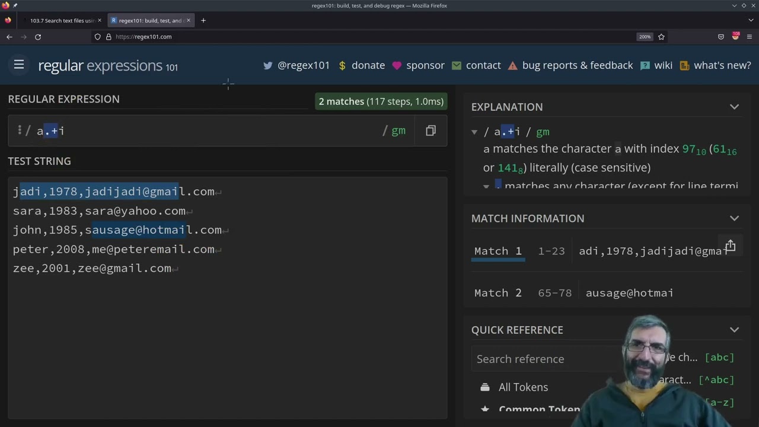The image size is (759, 427).
Task: Open the what's new link
Action: 722,65
